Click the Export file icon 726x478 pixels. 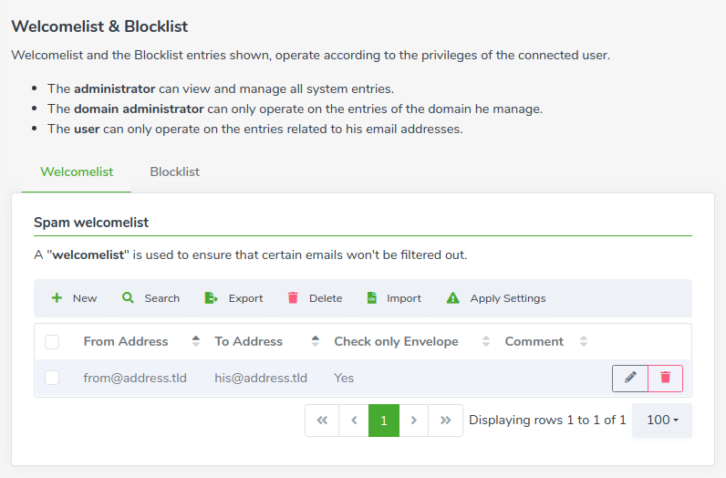click(x=211, y=297)
